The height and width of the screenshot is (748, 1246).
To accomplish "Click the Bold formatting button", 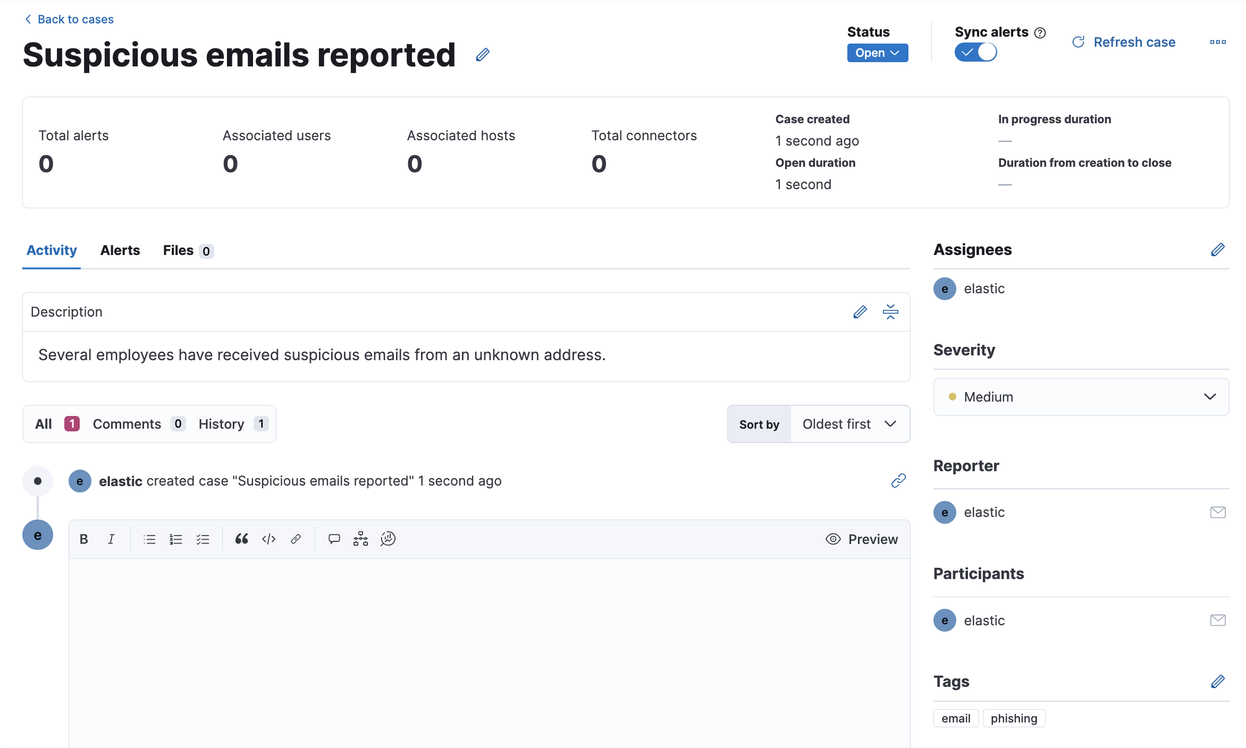I will [84, 539].
